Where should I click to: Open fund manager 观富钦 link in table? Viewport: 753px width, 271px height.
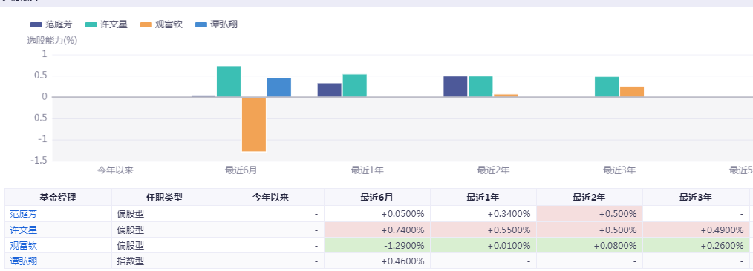pyautogui.click(x=23, y=246)
